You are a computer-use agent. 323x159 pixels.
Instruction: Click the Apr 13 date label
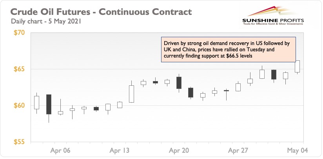(120, 150)
